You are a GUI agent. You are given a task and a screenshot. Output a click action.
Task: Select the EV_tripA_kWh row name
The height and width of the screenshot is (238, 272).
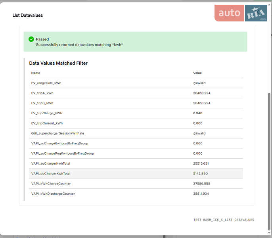pyautogui.click(x=42, y=93)
